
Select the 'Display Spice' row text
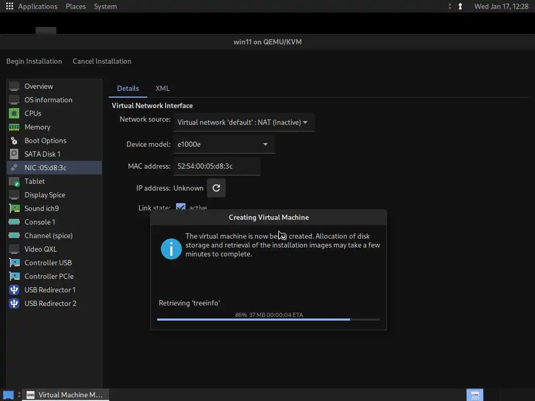coord(45,195)
